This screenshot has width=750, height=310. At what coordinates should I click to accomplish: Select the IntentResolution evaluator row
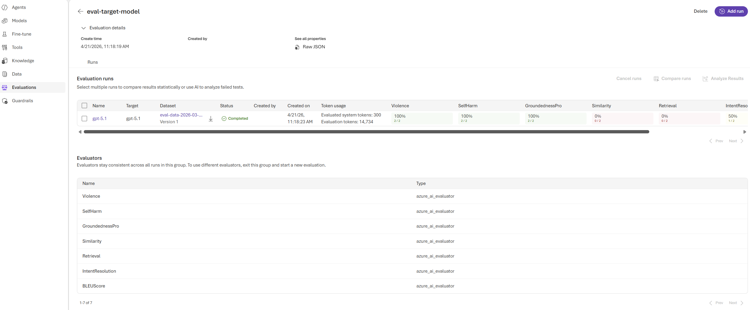(412, 271)
